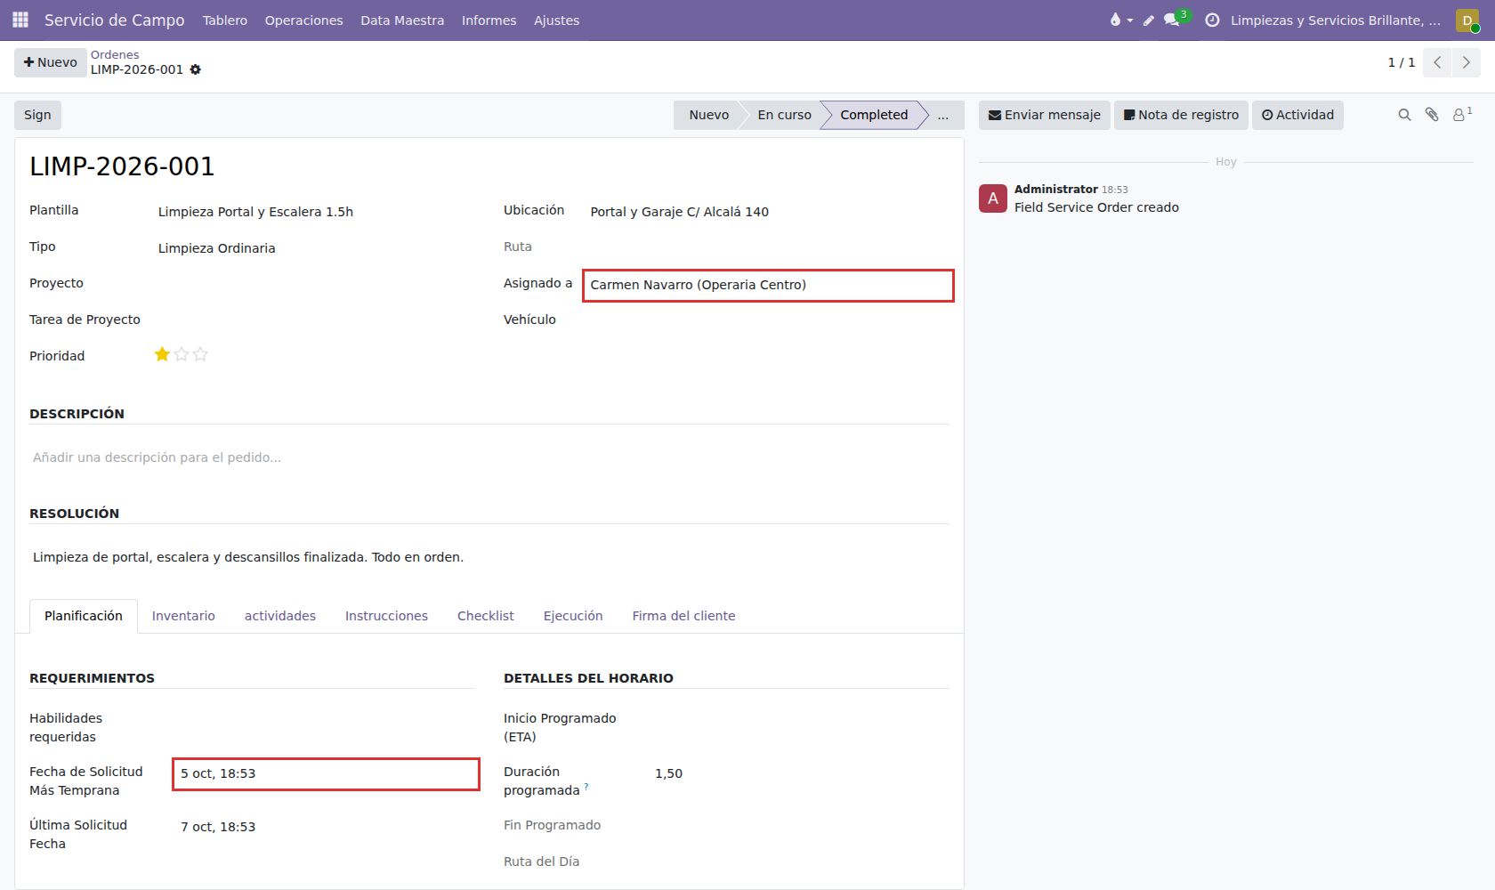Attach files using the paperclip icon
Screen dimensions: 1495x890
[x=1432, y=115]
